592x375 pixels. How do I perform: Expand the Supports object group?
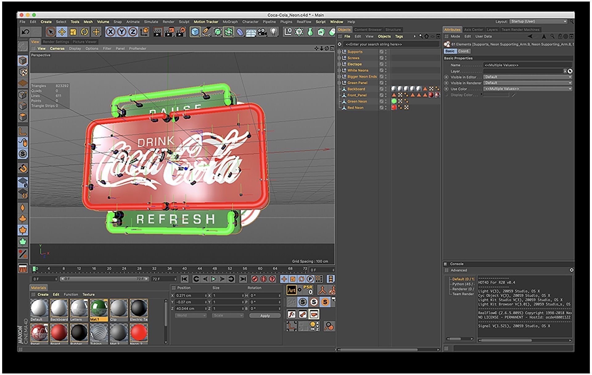339,52
